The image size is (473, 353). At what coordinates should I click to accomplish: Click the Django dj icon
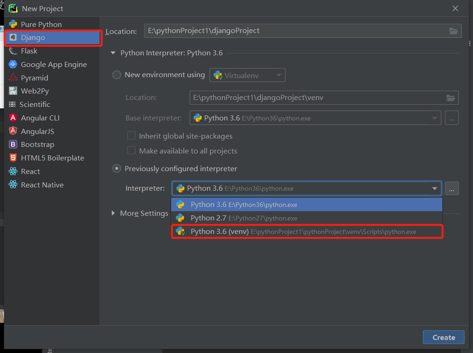13,37
